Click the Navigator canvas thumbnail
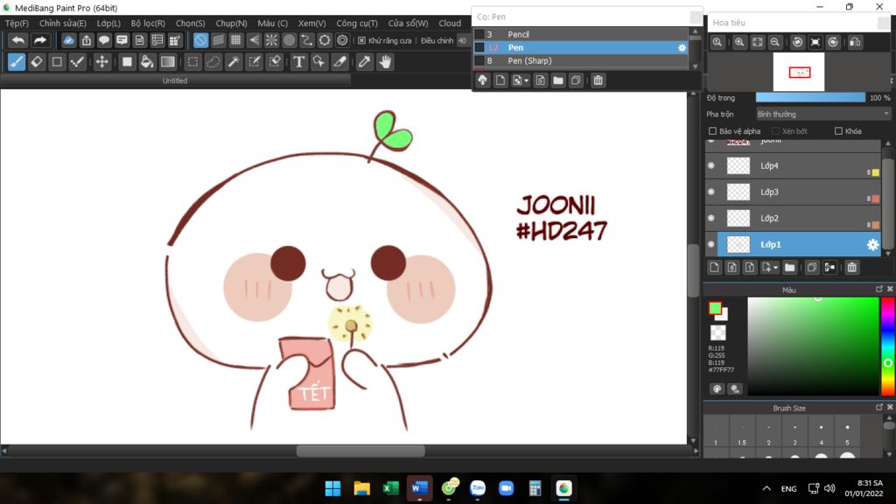The width and height of the screenshot is (896, 504). 798,72
